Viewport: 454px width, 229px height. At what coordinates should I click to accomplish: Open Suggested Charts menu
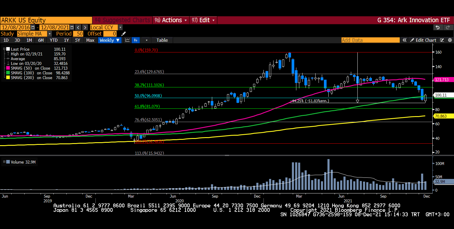tap(122, 20)
